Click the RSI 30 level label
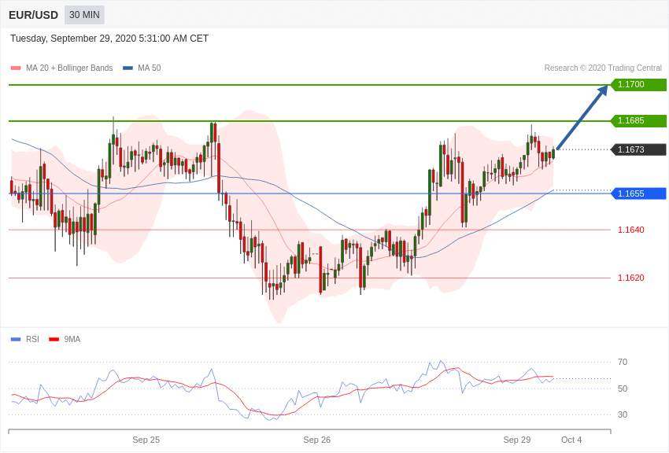Screen dimensions: 669x453 [623, 414]
